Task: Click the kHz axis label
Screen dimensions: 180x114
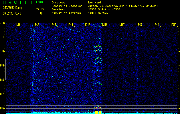Action: 3,23
